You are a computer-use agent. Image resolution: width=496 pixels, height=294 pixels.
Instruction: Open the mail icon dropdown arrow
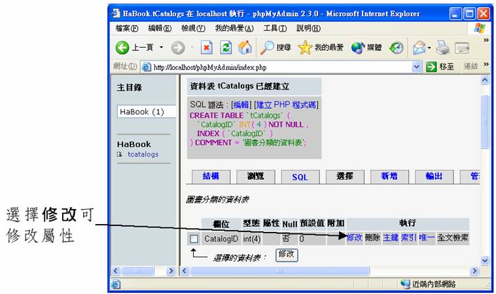click(429, 48)
